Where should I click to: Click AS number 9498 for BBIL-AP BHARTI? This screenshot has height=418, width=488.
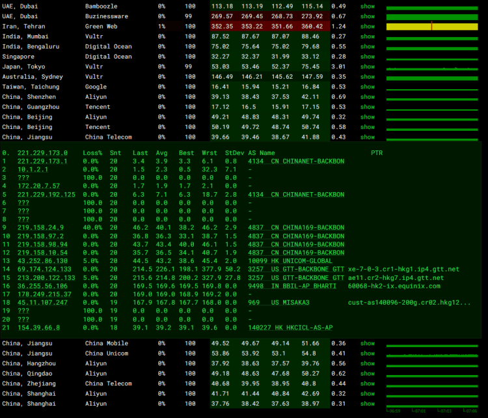pos(256,286)
